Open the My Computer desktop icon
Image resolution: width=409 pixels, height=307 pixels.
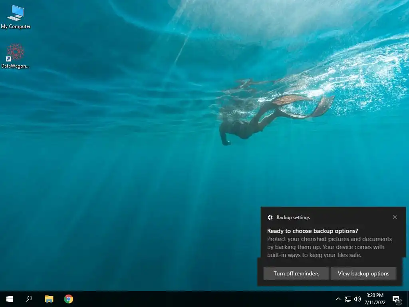click(x=16, y=17)
